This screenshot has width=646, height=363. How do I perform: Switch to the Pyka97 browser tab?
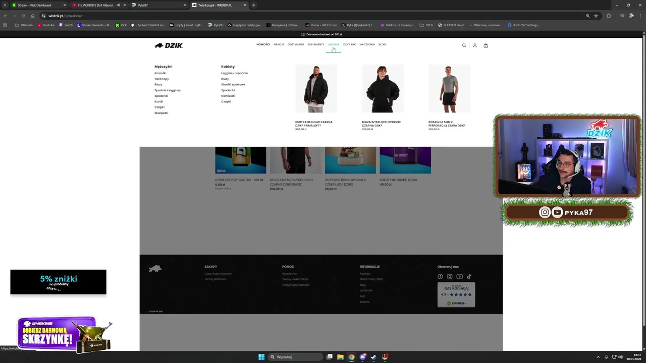click(x=159, y=5)
